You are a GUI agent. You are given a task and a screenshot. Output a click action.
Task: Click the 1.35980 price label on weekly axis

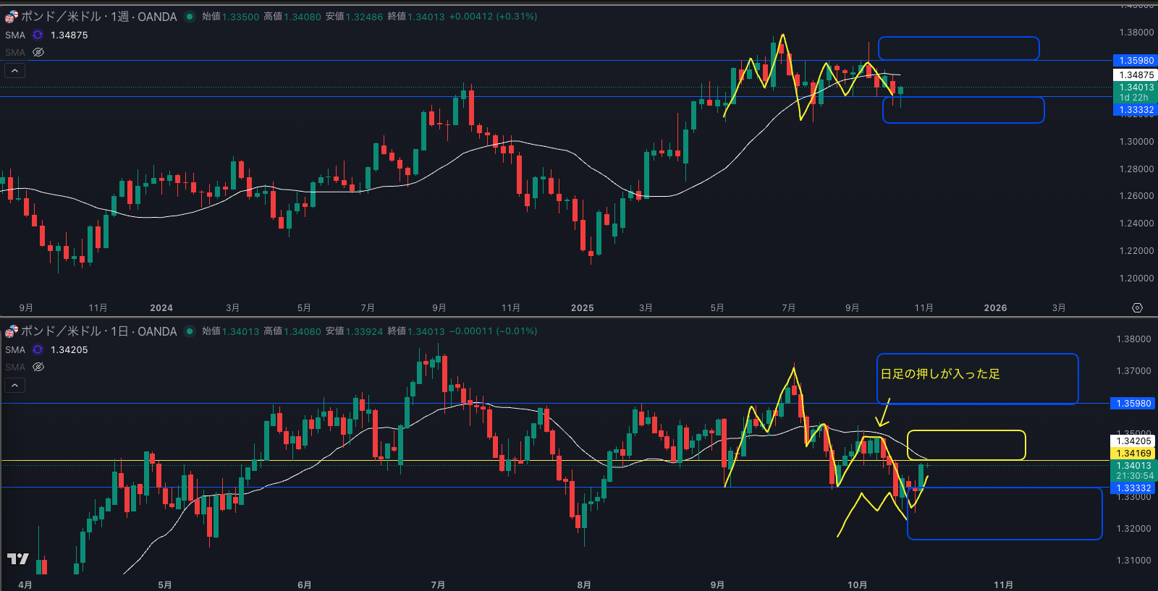[x=1136, y=61]
